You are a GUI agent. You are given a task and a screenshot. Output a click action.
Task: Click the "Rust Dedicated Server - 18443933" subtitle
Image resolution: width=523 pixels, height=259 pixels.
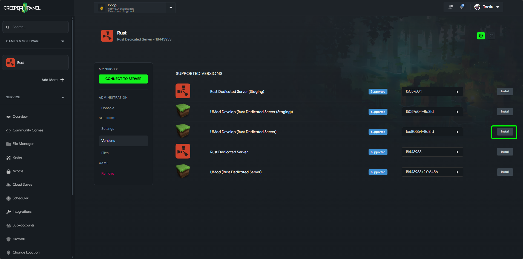[144, 39]
